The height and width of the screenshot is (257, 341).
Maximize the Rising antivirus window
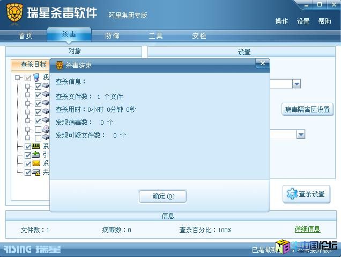click(320, 5)
